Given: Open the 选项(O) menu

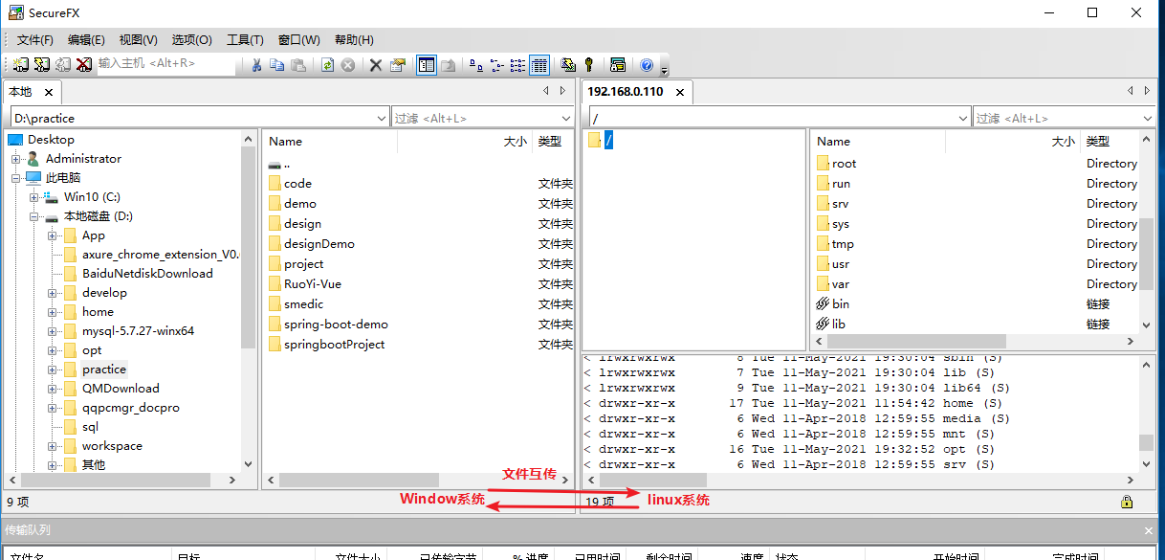Looking at the screenshot, I should 191,39.
